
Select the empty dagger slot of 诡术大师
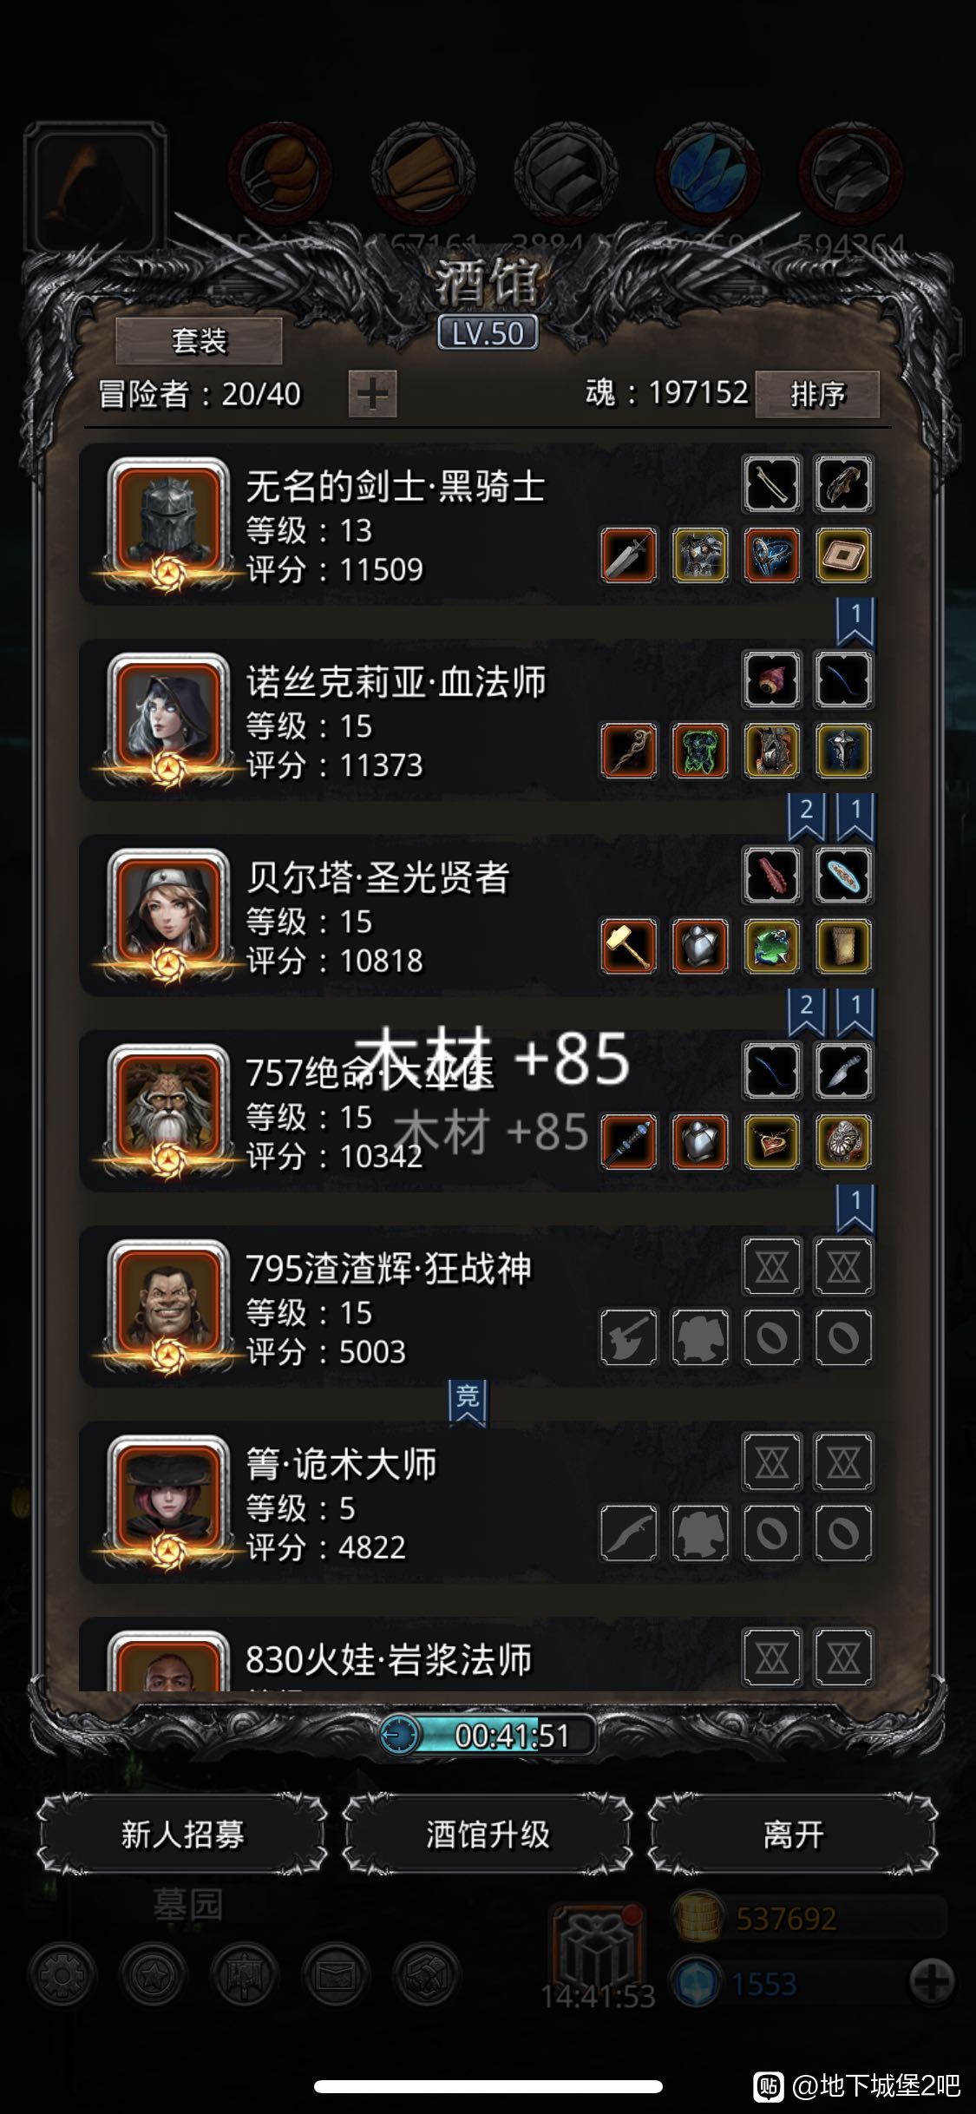(629, 1533)
